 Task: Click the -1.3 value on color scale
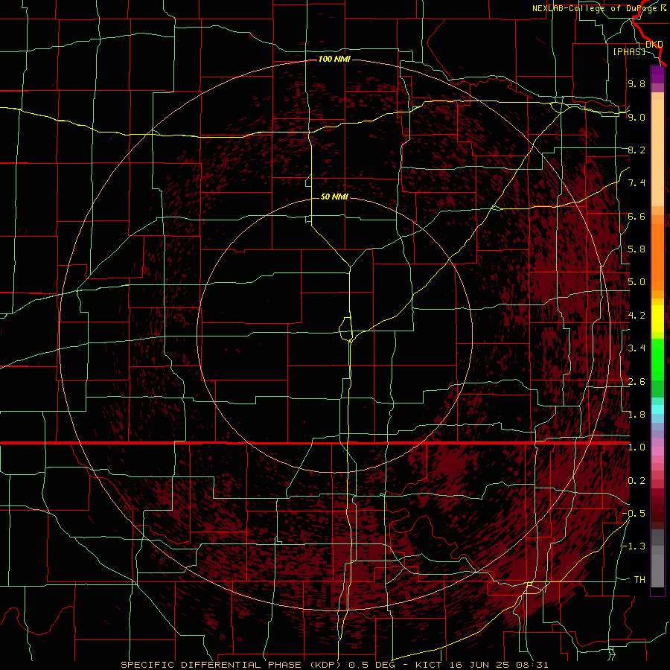pos(634,546)
